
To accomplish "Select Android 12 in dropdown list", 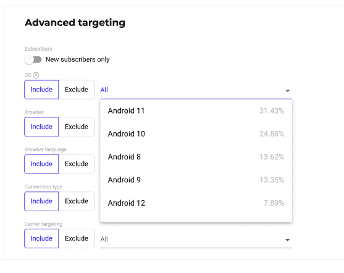I will (x=196, y=203).
